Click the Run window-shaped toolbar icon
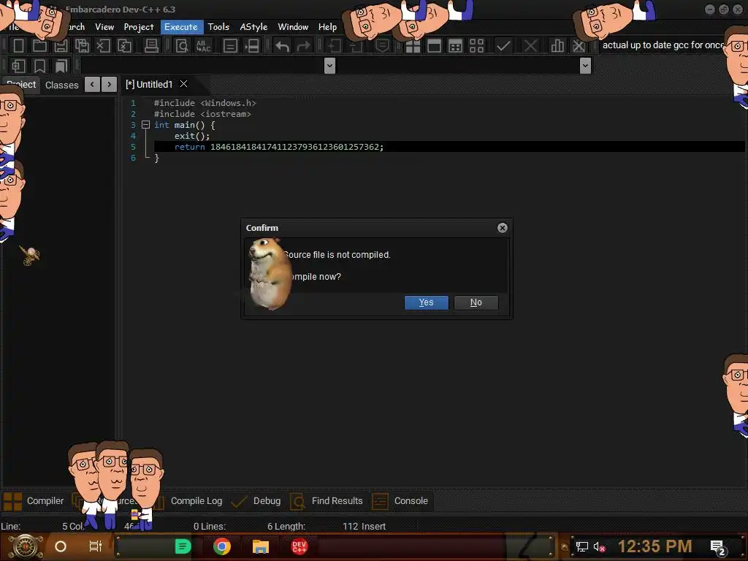 click(434, 46)
